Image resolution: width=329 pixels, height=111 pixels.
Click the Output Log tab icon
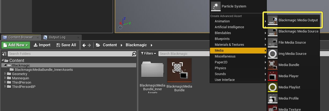click(x=45, y=37)
